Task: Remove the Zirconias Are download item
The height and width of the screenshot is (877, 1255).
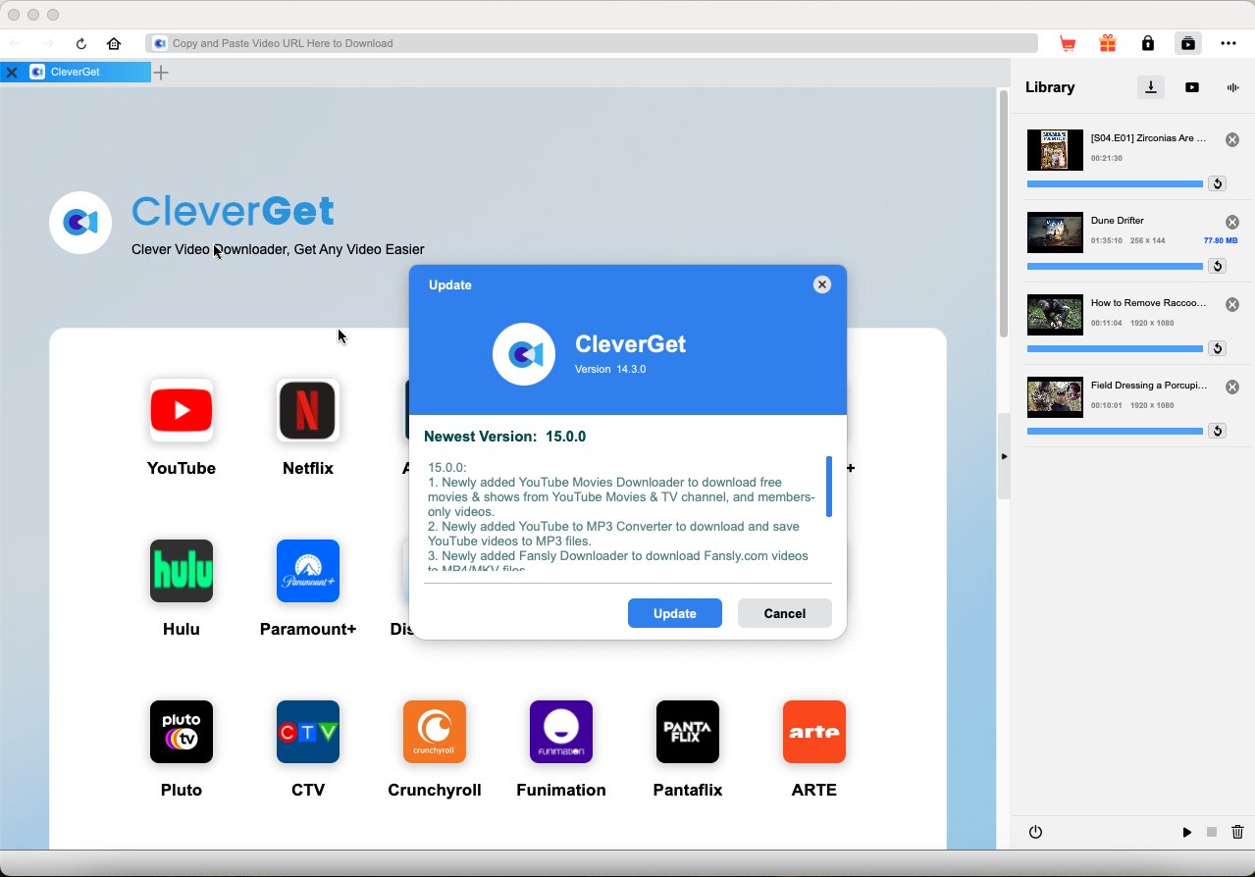Action: pos(1232,140)
